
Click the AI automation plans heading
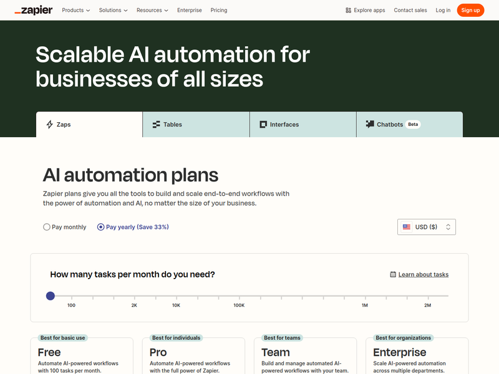click(130, 175)
